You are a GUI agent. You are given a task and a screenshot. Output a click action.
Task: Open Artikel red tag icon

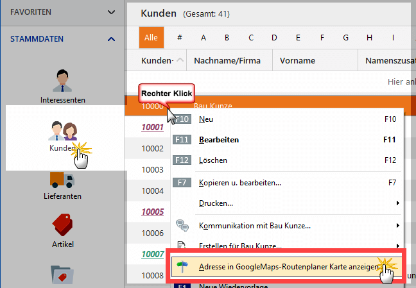click(x=62, y=226)
